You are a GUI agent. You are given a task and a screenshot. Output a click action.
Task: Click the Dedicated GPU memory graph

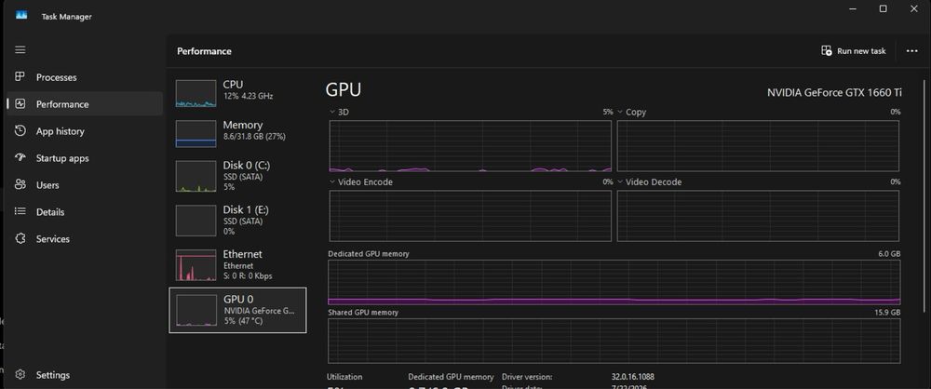(614, 282)
